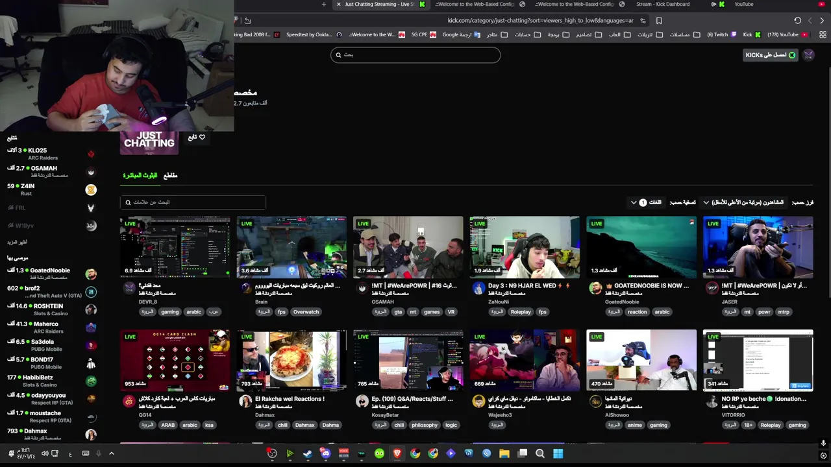
Task: Click the offline FRL avatar in the sidebar
Action: point(91,208)
